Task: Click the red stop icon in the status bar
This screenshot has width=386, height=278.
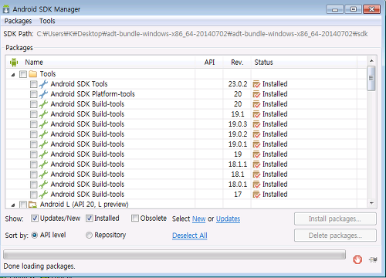Action: tap(357, 259)
